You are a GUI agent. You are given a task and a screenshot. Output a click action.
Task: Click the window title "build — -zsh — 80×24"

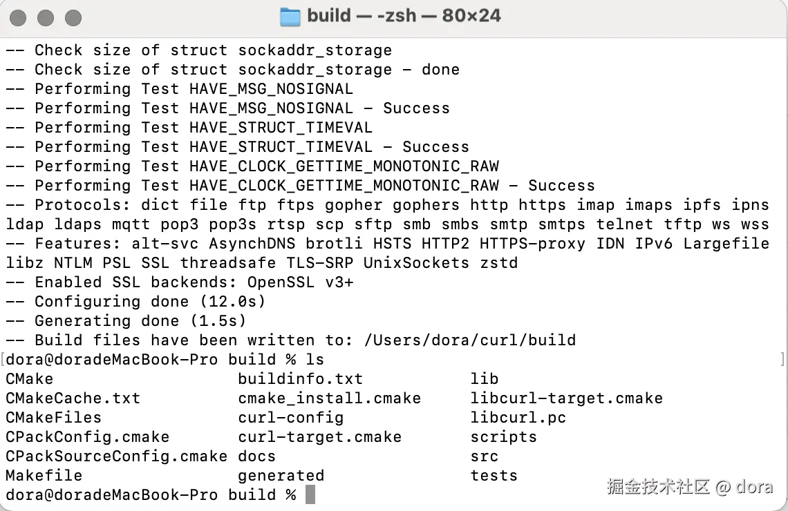(x=404, y=16)
